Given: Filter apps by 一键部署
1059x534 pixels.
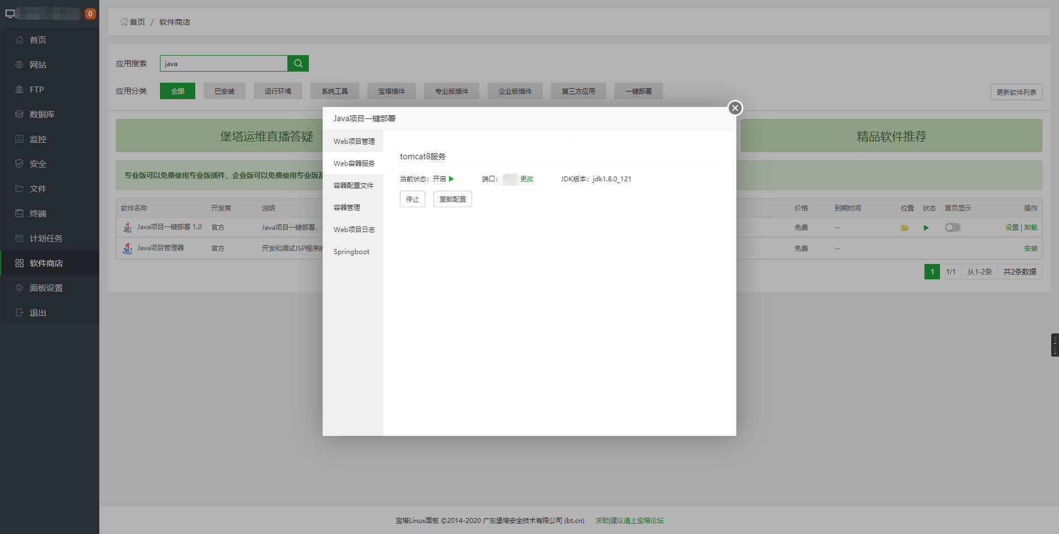Looking at the screenshot, I should click(639, 91).
